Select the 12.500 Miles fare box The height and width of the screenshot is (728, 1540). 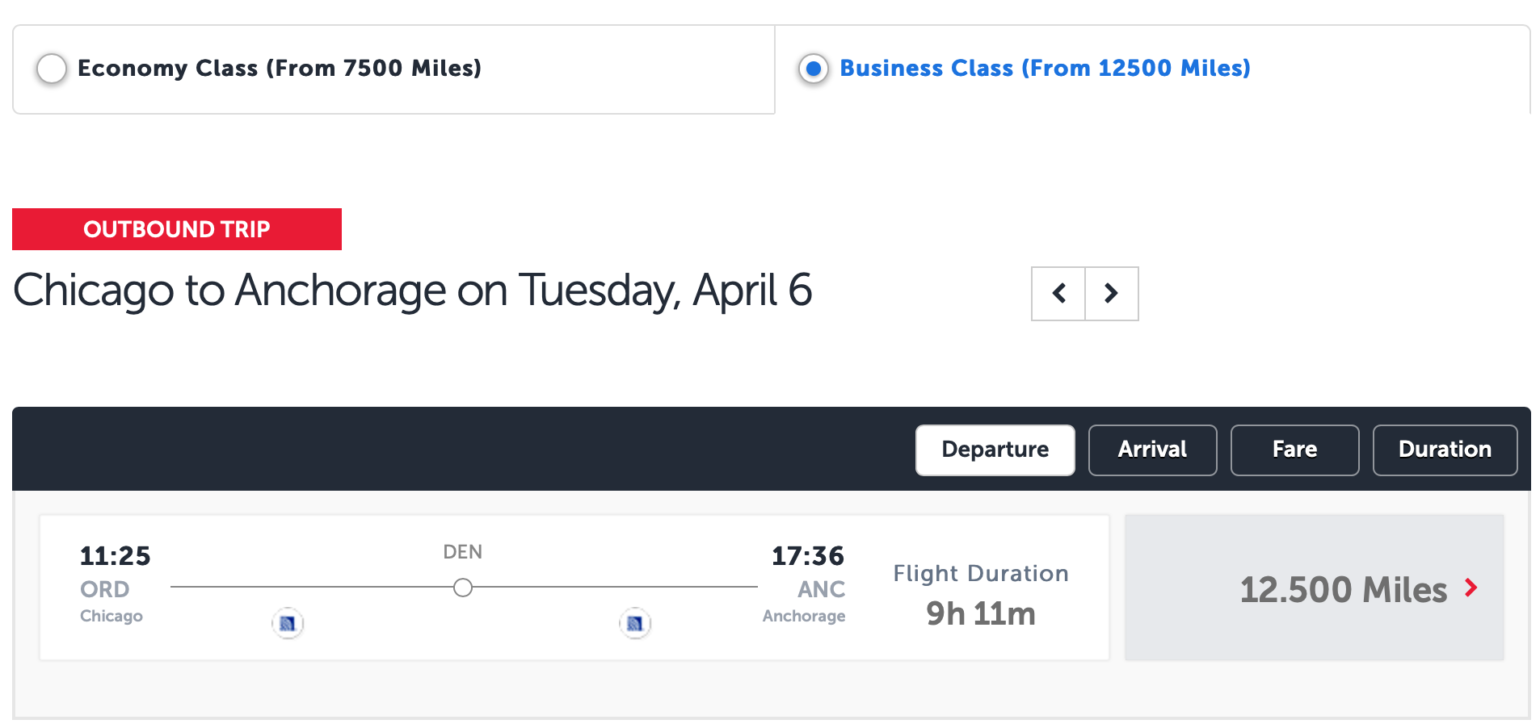[x=1315, y=588]
